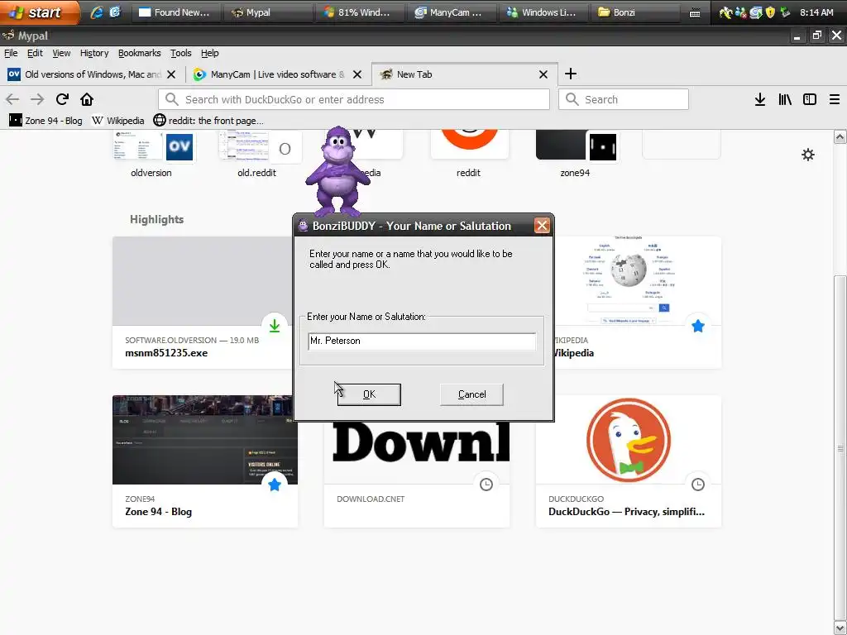
Task: Click the name or salutation text field
Action: click(422, 341)
